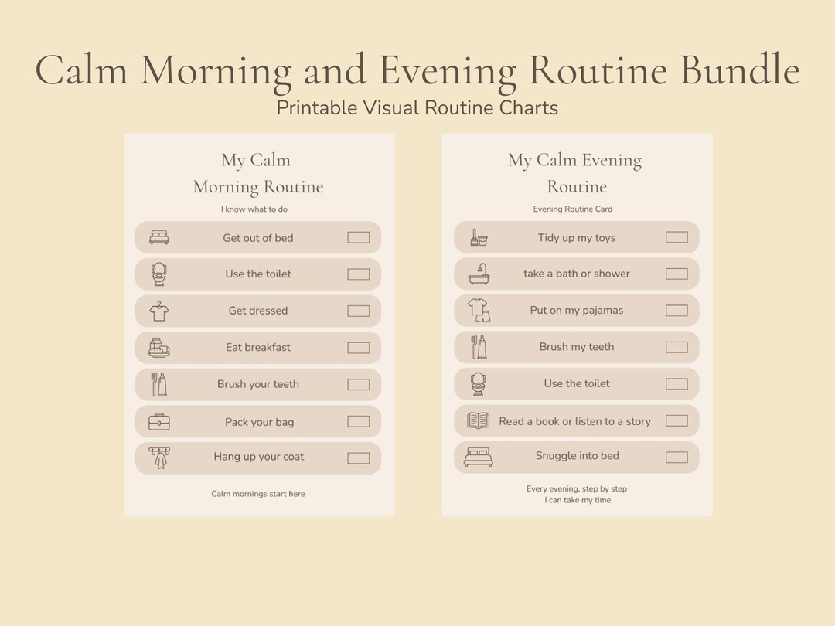
Task: Click the bed icon beside Get out of bed
Action: click(x=159, y=237)
